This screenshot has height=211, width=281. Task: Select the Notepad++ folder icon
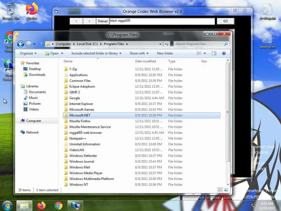pos(66,138)
